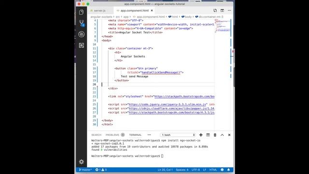Open the panel overflow ellipsis menu
This screenshot has height=174, width=309.
(149, 135)
